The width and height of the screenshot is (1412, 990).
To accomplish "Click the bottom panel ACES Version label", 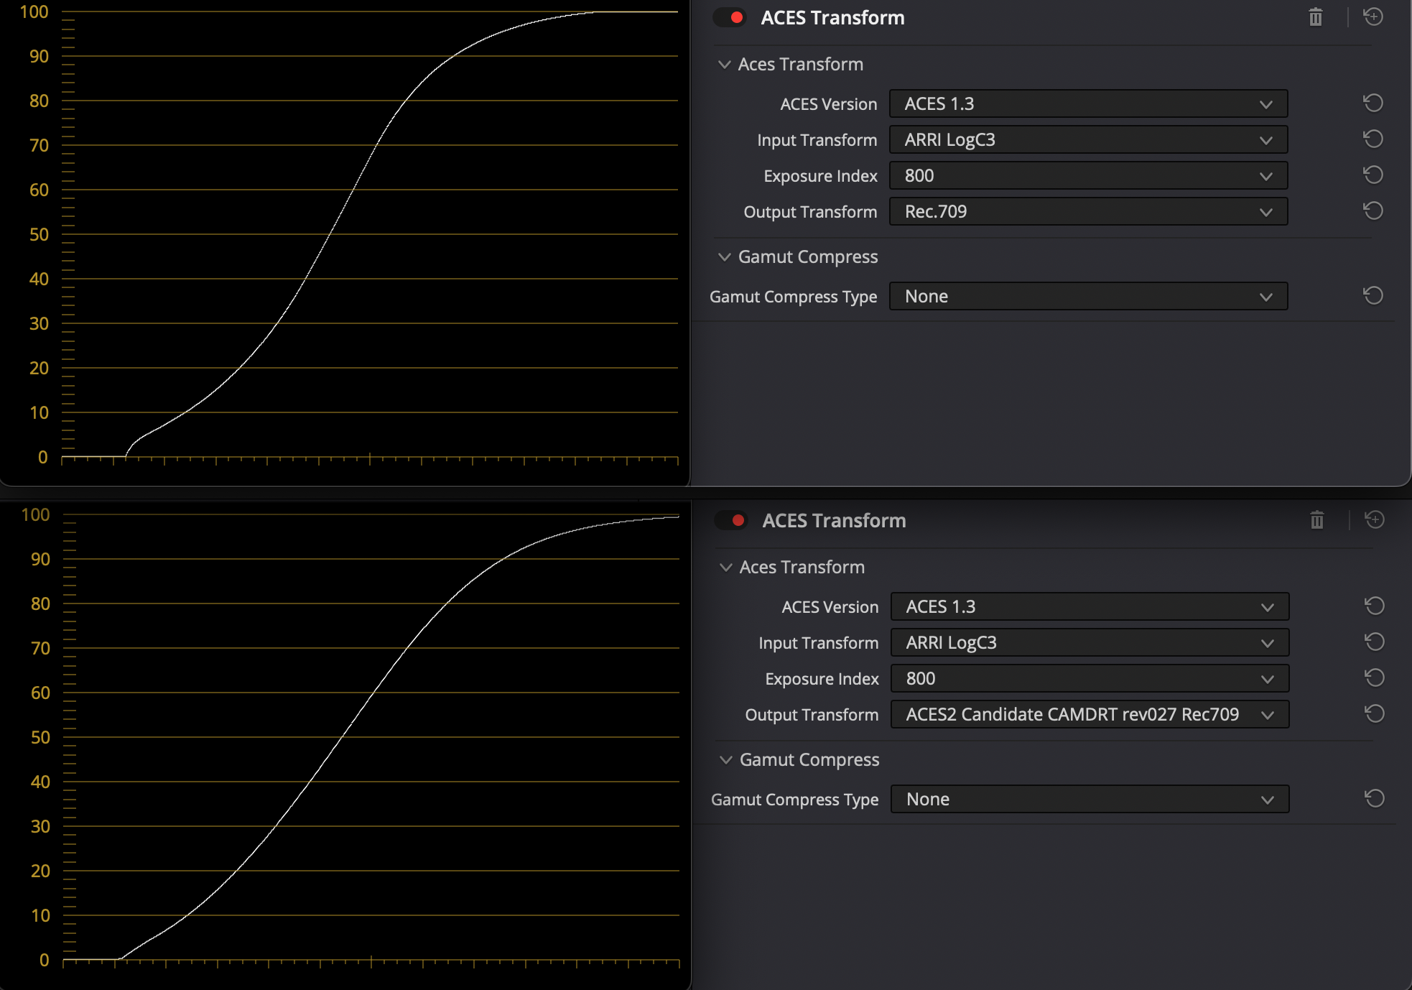I will (x=830, y=607).
